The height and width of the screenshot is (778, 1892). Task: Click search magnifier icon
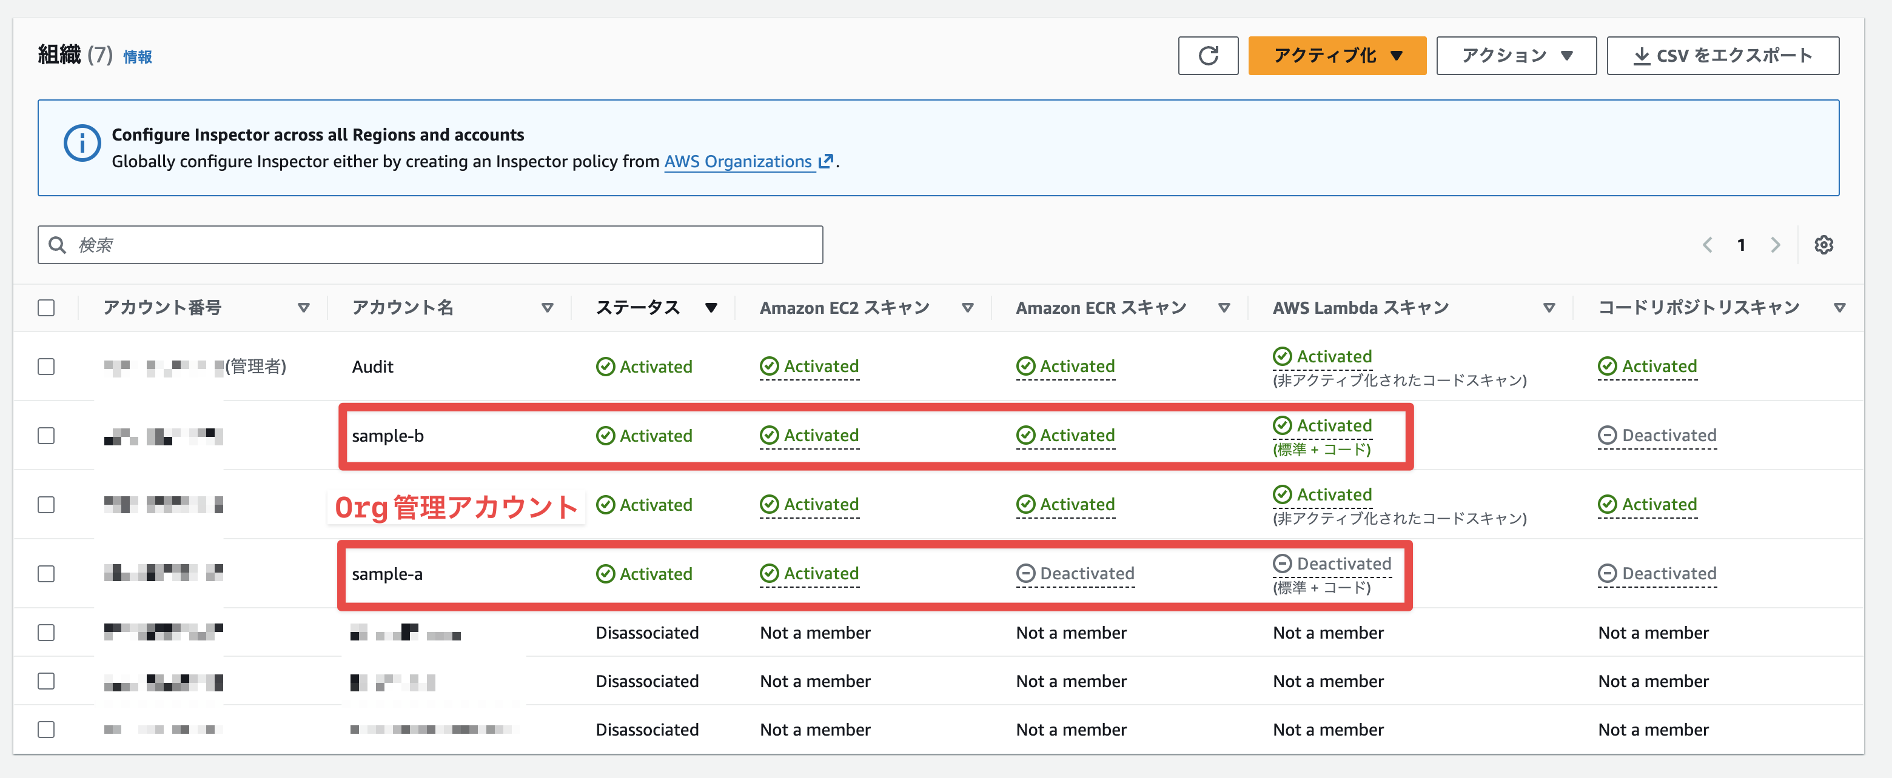tap(57, 245)
